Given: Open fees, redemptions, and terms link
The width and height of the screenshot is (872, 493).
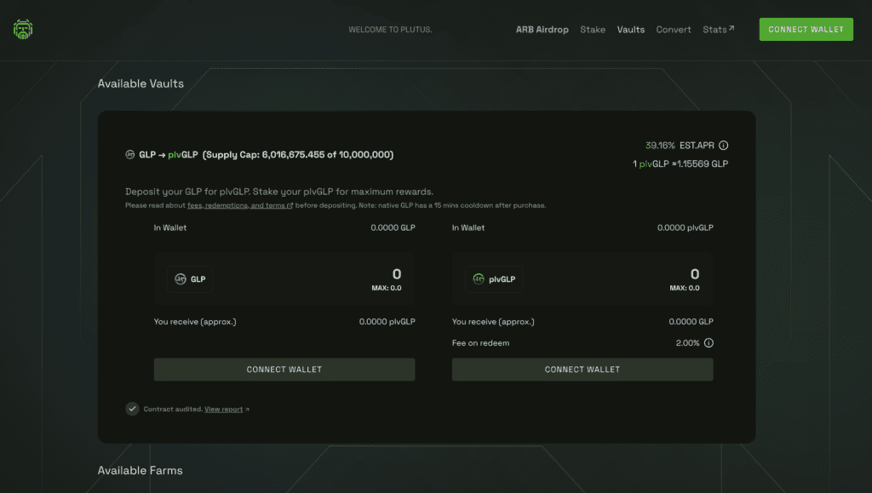Looking at the screenshot, I should [x=239, y=206].
